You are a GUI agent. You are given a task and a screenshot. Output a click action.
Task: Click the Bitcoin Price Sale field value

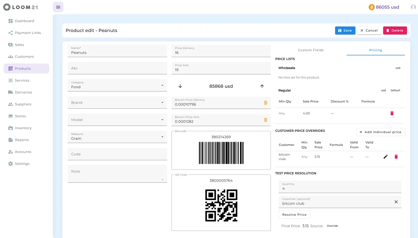tap(184, 122)
